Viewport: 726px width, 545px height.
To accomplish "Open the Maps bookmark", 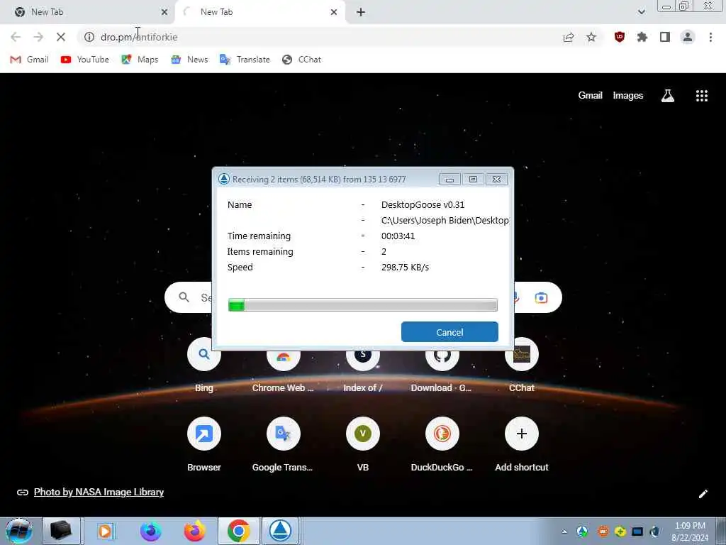I will pos(140,60).
